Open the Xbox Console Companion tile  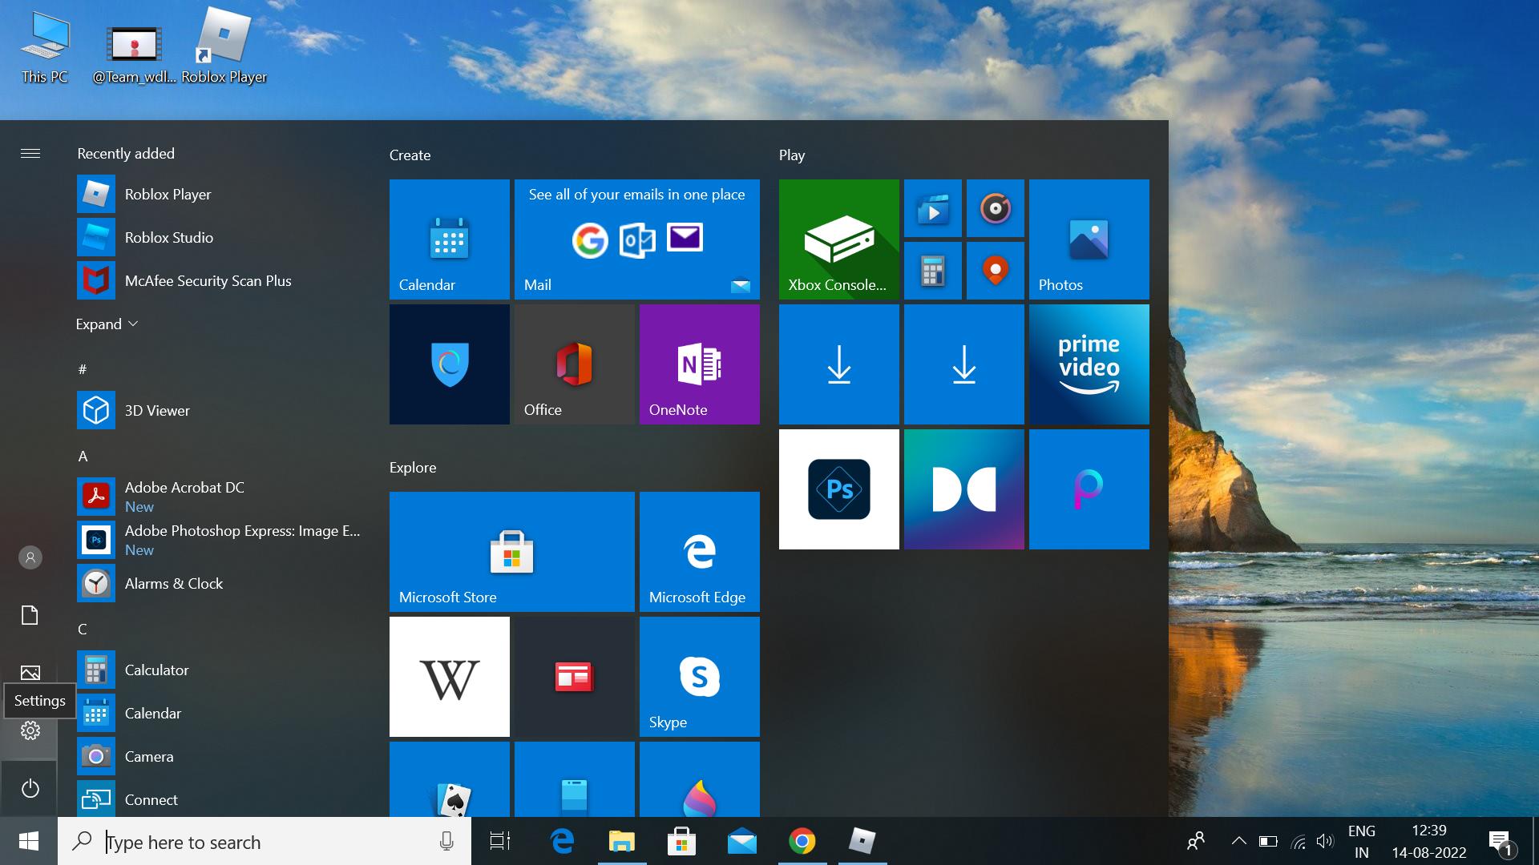tap(838, 239)
